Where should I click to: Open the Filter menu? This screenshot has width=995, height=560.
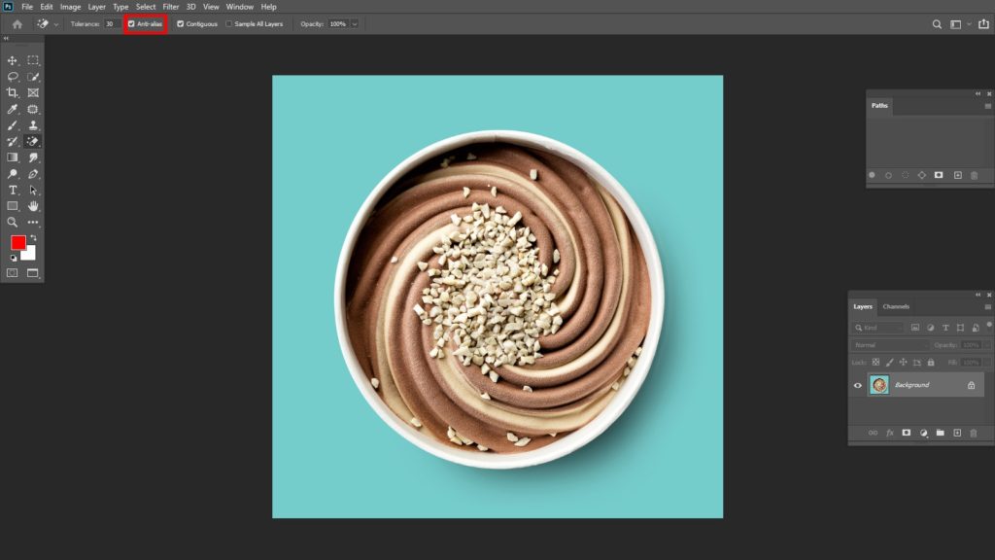[171, 7]
